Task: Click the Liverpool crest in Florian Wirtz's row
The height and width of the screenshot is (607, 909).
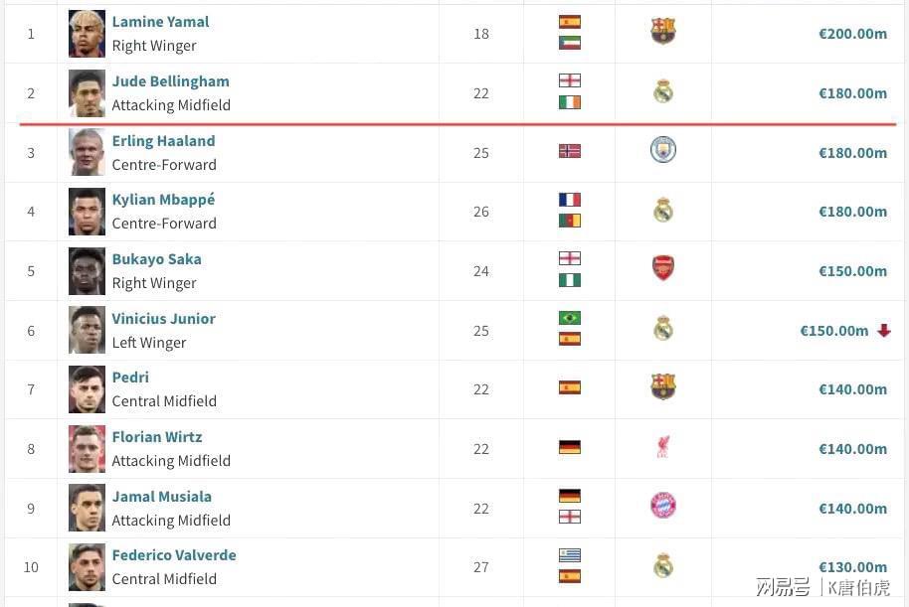Action: [663, 447]
